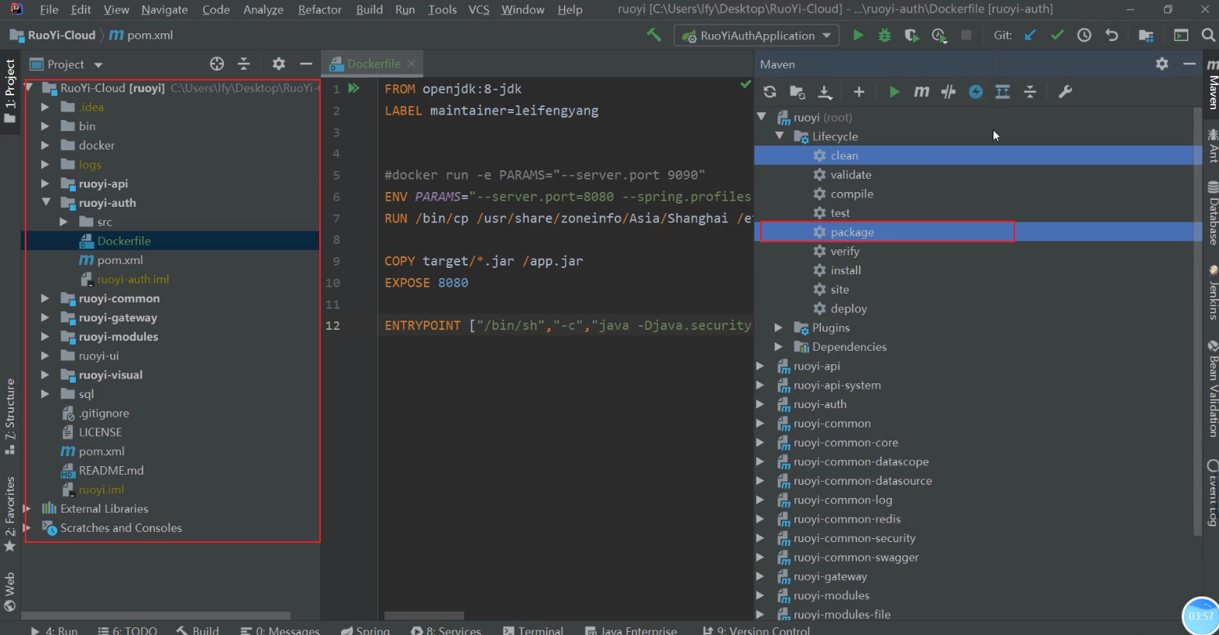Add Maven project with the plus icon

point(859,91)
